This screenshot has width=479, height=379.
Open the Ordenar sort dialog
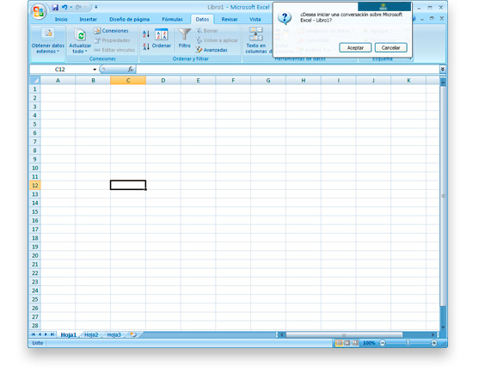(162, 39)
